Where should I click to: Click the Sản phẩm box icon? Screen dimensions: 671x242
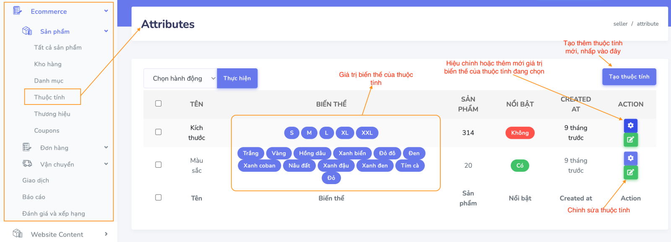[x=27, y=31]
